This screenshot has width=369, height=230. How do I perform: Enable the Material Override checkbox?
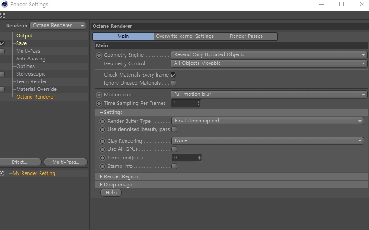(2, 89)
